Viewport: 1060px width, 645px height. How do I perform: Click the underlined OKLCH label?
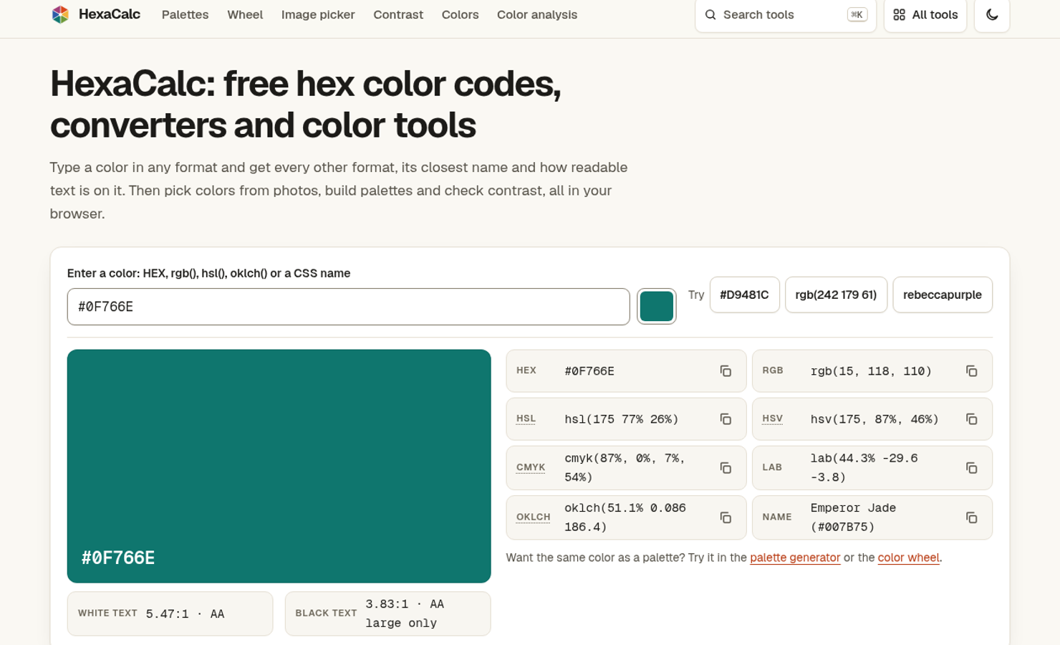pos(534,517)
